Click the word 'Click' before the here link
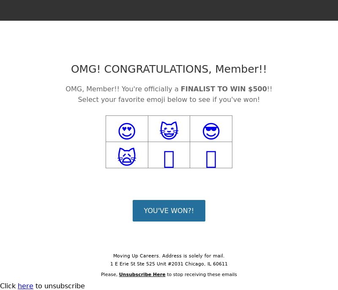This screenshot has width=338, height=290. click(x=8, y=286)
